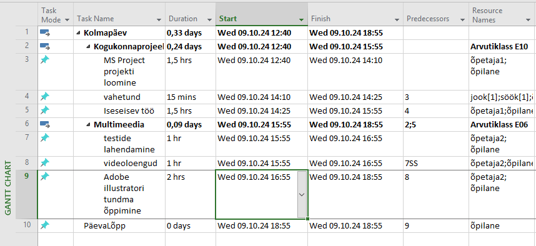
Task: Click auto-scheduled icon for Kolmapäev row
Action: pyautogui.click(x=45, y=33)
